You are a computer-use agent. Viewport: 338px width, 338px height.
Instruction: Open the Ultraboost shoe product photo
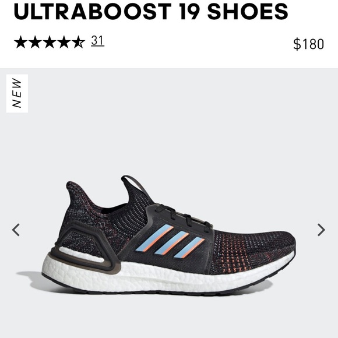168,236
